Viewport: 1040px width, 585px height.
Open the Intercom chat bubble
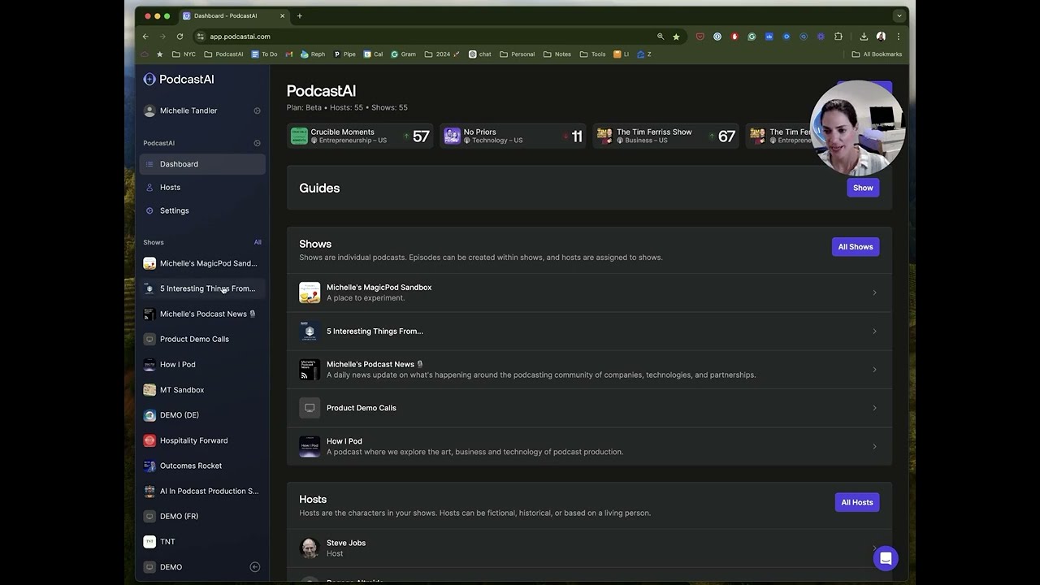coord(886,558)
